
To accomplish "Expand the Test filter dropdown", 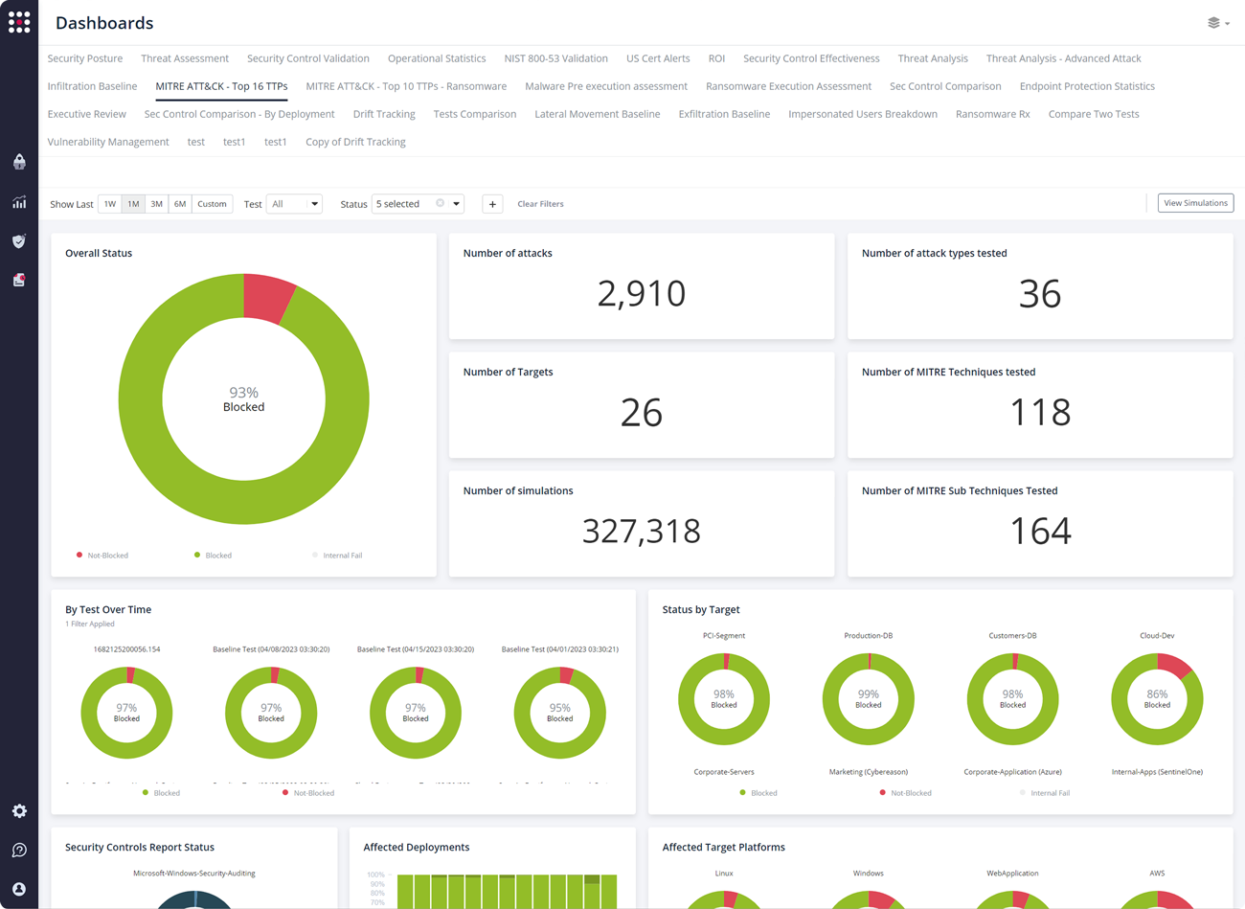I will pos(294,204).
